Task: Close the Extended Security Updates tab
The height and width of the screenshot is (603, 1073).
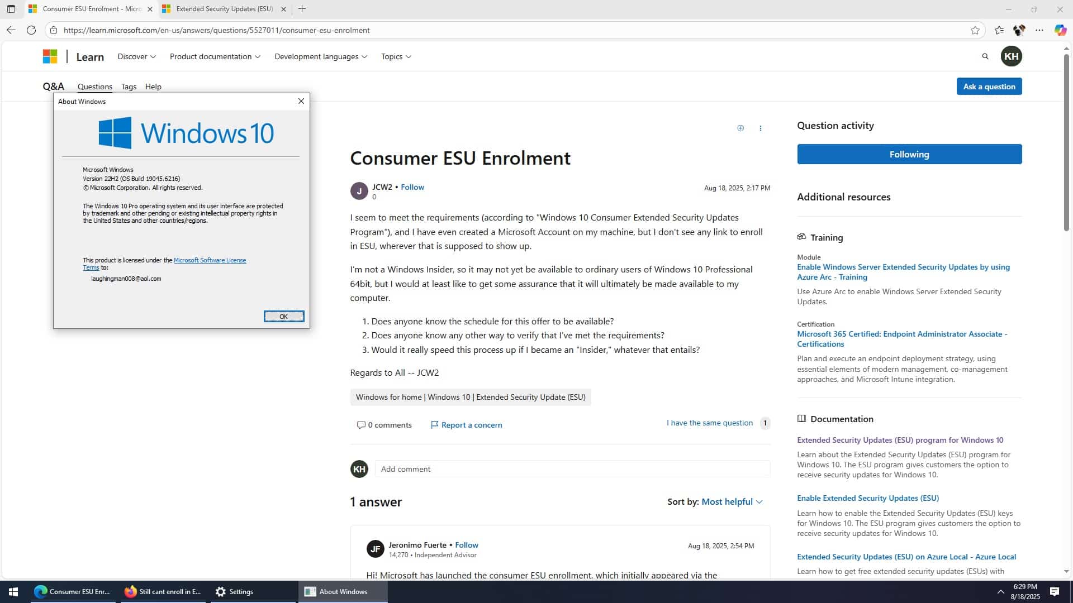Action: tap(283, 9)
